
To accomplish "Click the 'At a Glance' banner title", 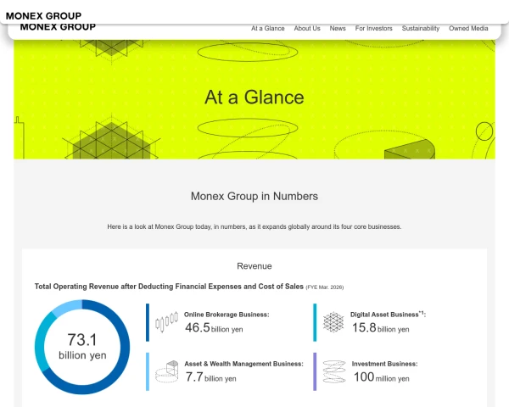I will [255, 98].
